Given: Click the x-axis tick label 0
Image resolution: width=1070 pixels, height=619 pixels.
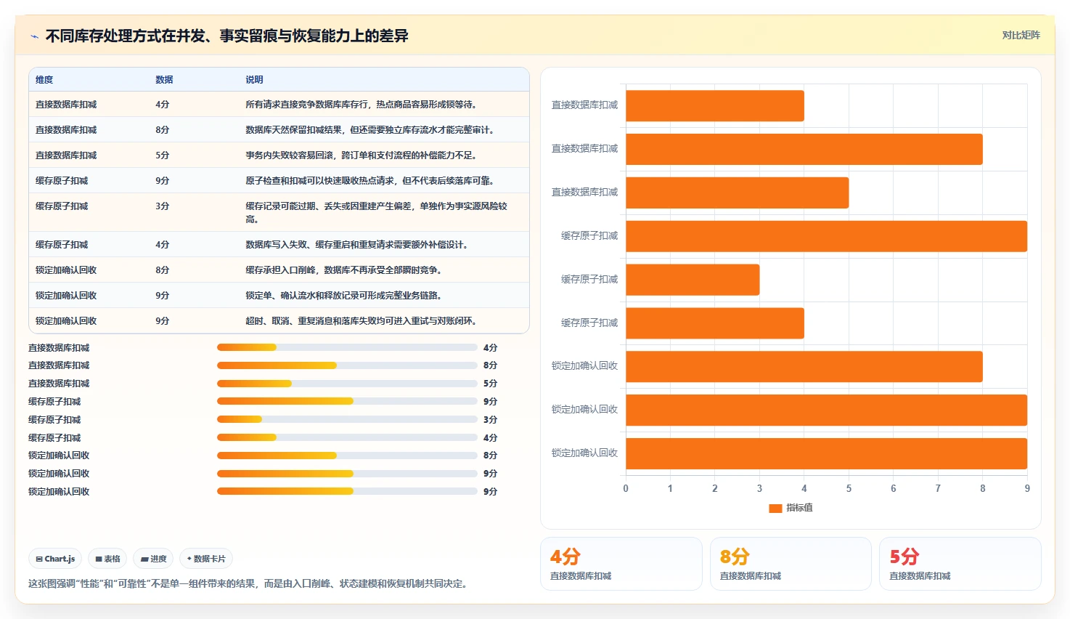Looking at the screenshot, I should 626,488.
